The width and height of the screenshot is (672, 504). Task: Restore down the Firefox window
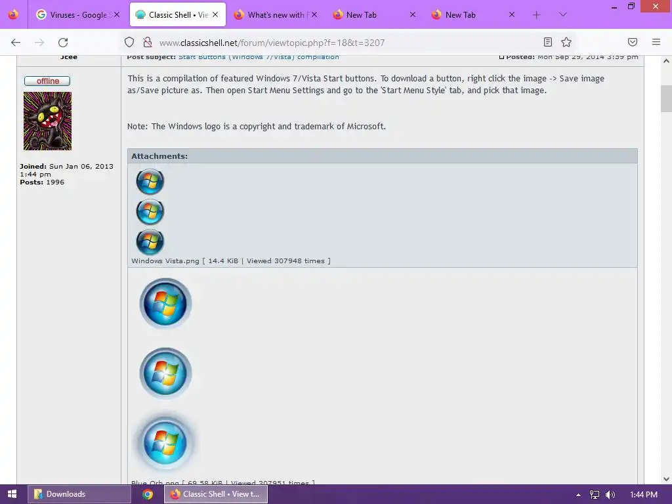click(x=631, y=7)
